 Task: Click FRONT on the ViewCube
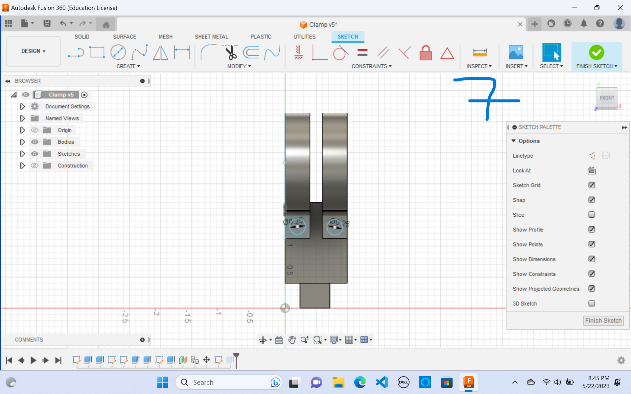tap(606, 98)
